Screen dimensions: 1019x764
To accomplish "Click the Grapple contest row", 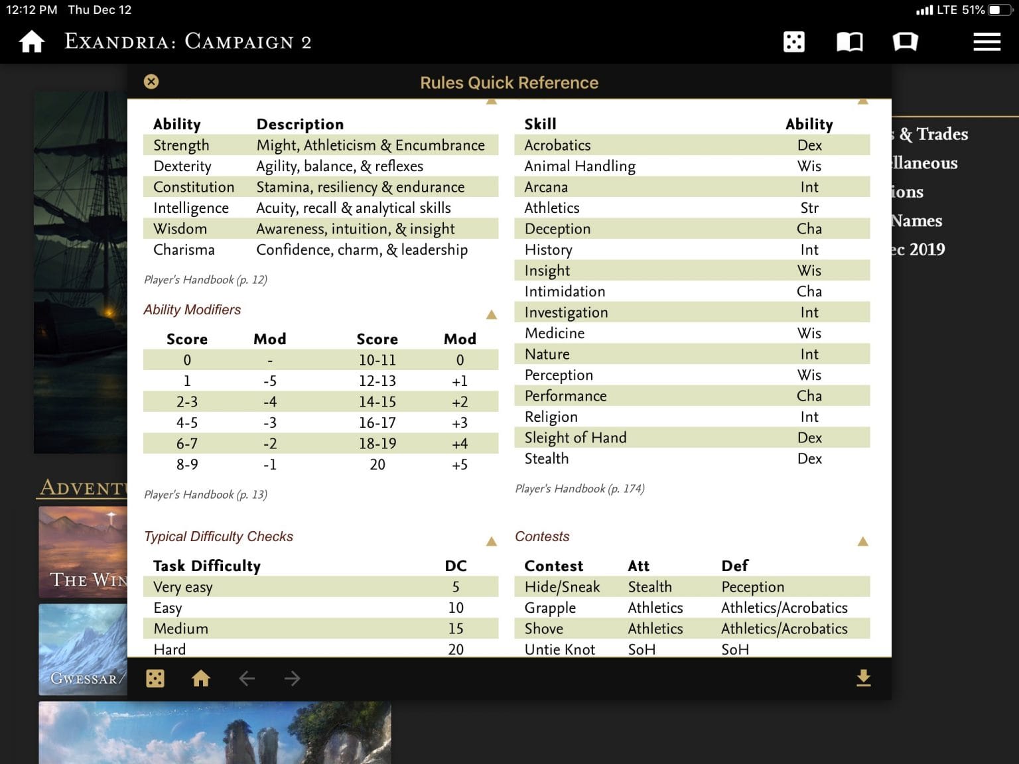I will tap(692, 607).
